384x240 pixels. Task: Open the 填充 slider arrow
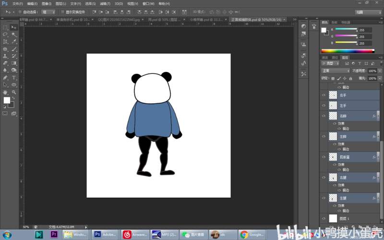point(380,78)
